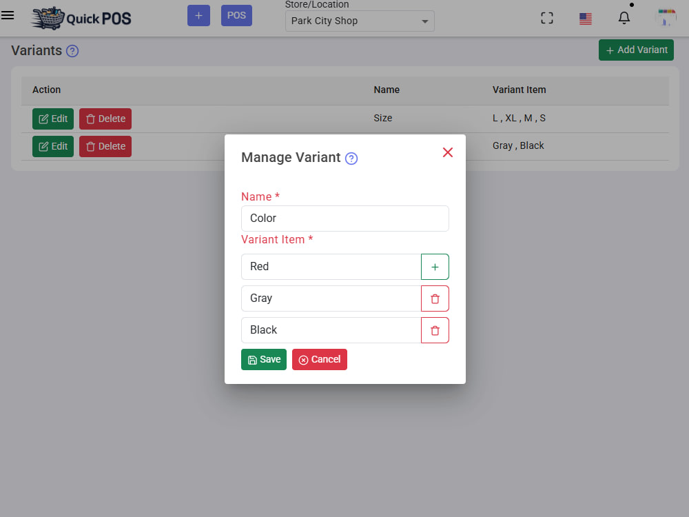Viewport: 689px width, 517px height.
Task: Click the Quick POS logo
Action: [81, 19]
